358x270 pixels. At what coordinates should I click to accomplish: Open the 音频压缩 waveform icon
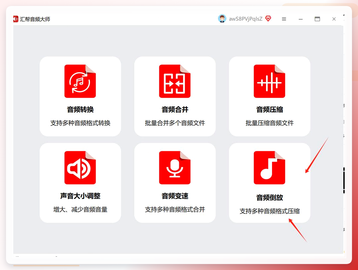click(x=269, y=81)
